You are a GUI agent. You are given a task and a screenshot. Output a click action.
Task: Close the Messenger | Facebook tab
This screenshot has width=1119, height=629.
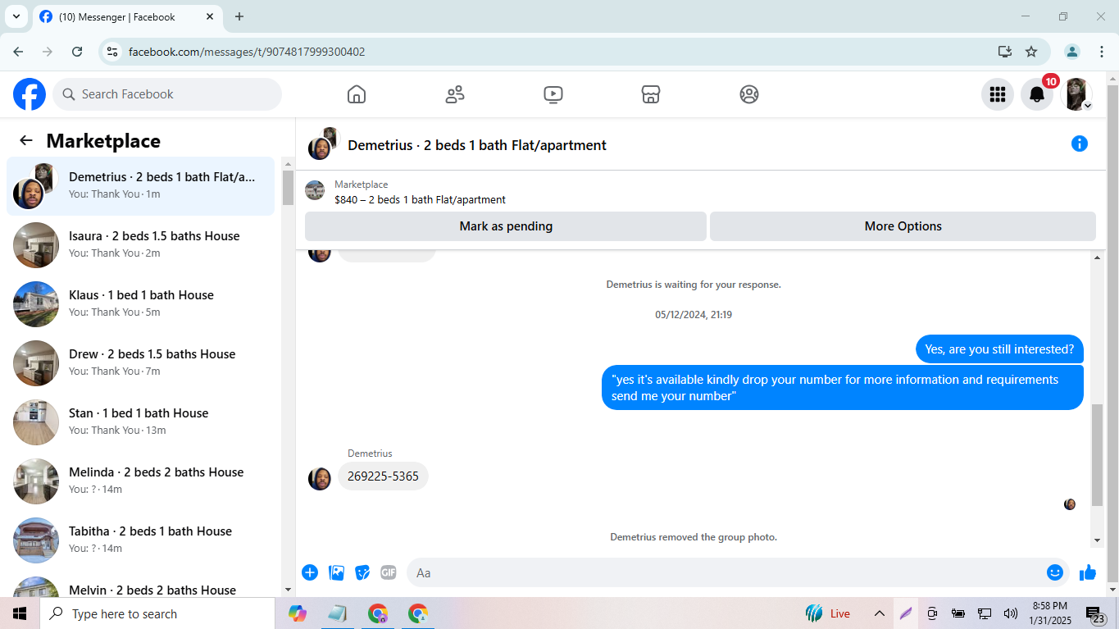click(210, 16)
